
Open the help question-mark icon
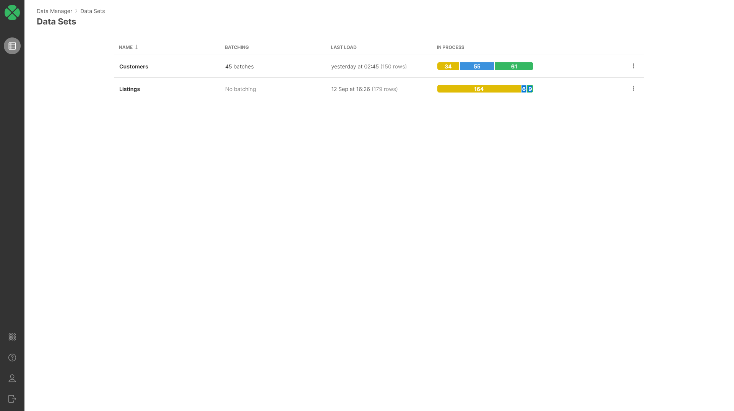tap(12, 357)
